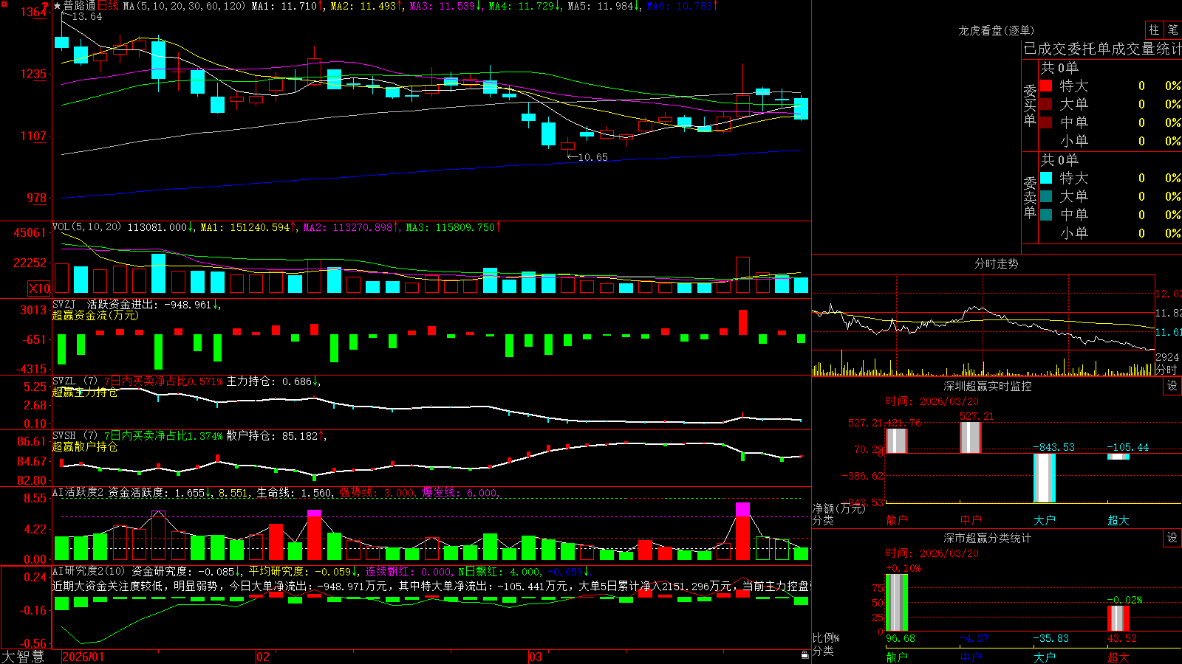Click the MA2: 11.493 value
The width and height of the screenshot is (1182, 664).
363,6
